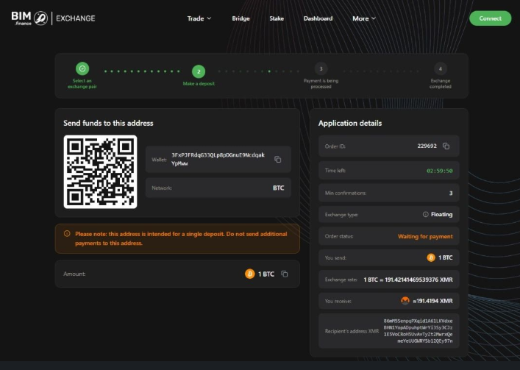This screenshot has height=370, width=520.
Task: Click the Monero icon in You receive row
Action: tap(405, 301)
